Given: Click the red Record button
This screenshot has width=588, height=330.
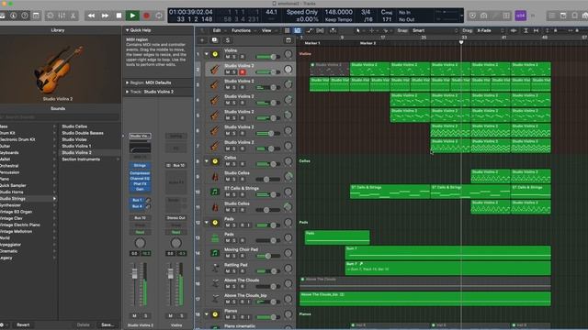Looking at the screenshot, I should pyautogui.click(x=147, y=16).
